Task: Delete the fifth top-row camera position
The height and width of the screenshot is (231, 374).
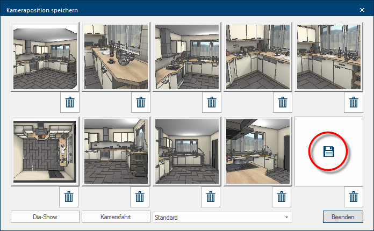Action: [353, 102]
